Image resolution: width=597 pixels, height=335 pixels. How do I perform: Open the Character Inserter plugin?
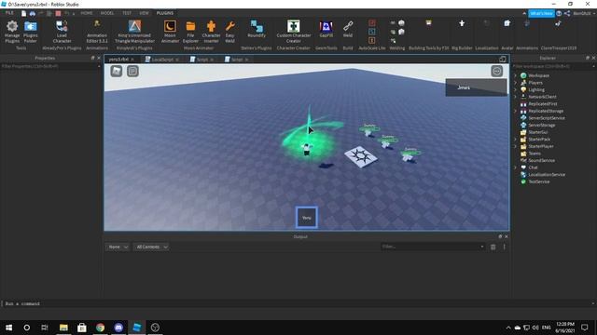tap(211, 32)
